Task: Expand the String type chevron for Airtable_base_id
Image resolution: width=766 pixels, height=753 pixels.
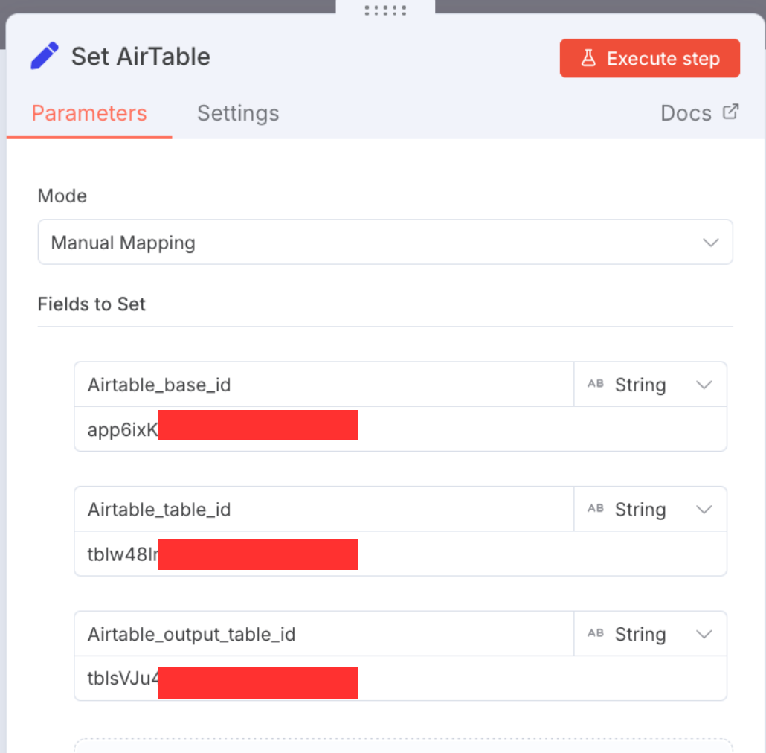Action: [x=704, y=385]
